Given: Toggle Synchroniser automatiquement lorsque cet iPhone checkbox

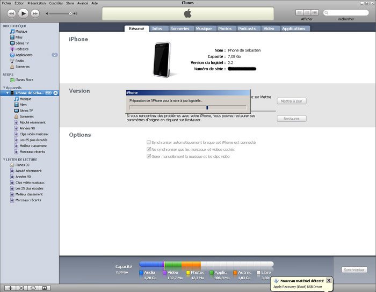Looking at the screenshot, I should click(149, 142).
